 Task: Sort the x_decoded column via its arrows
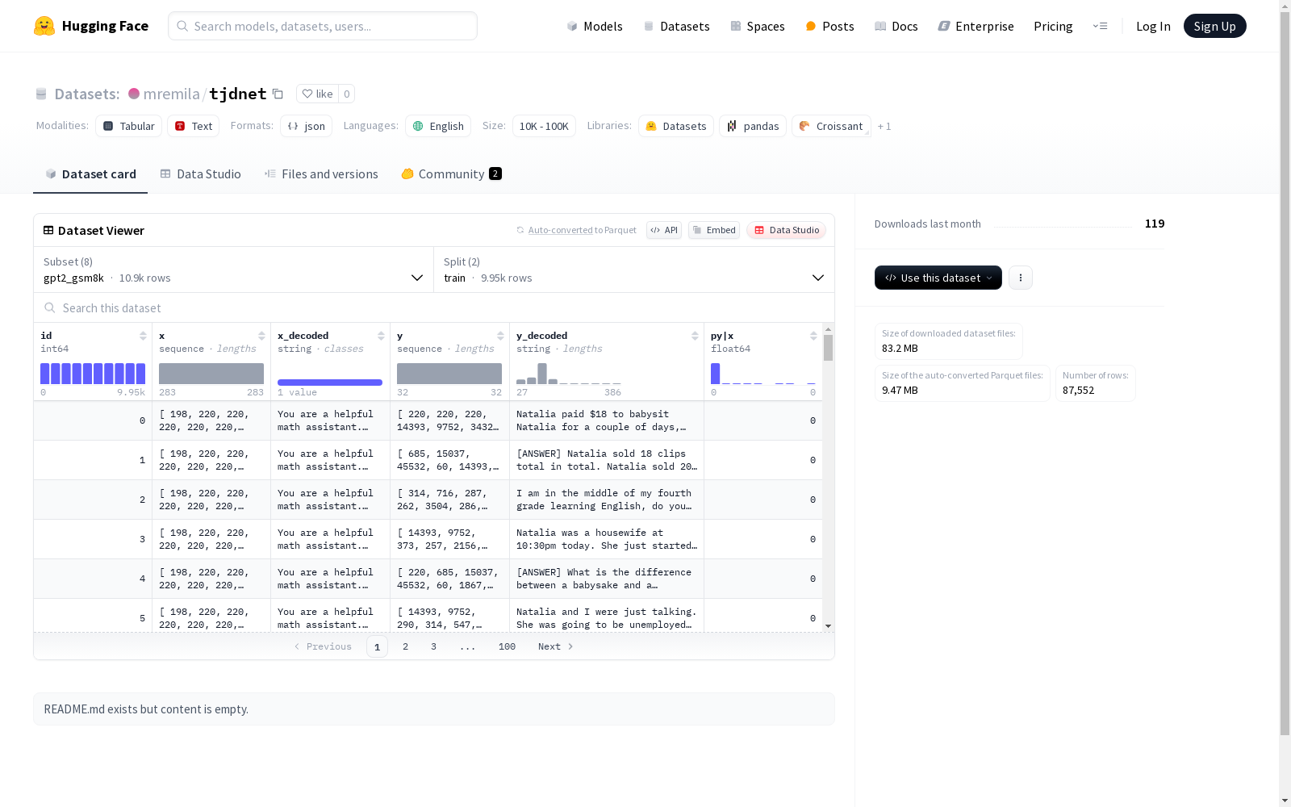click(x=381, y=336)
